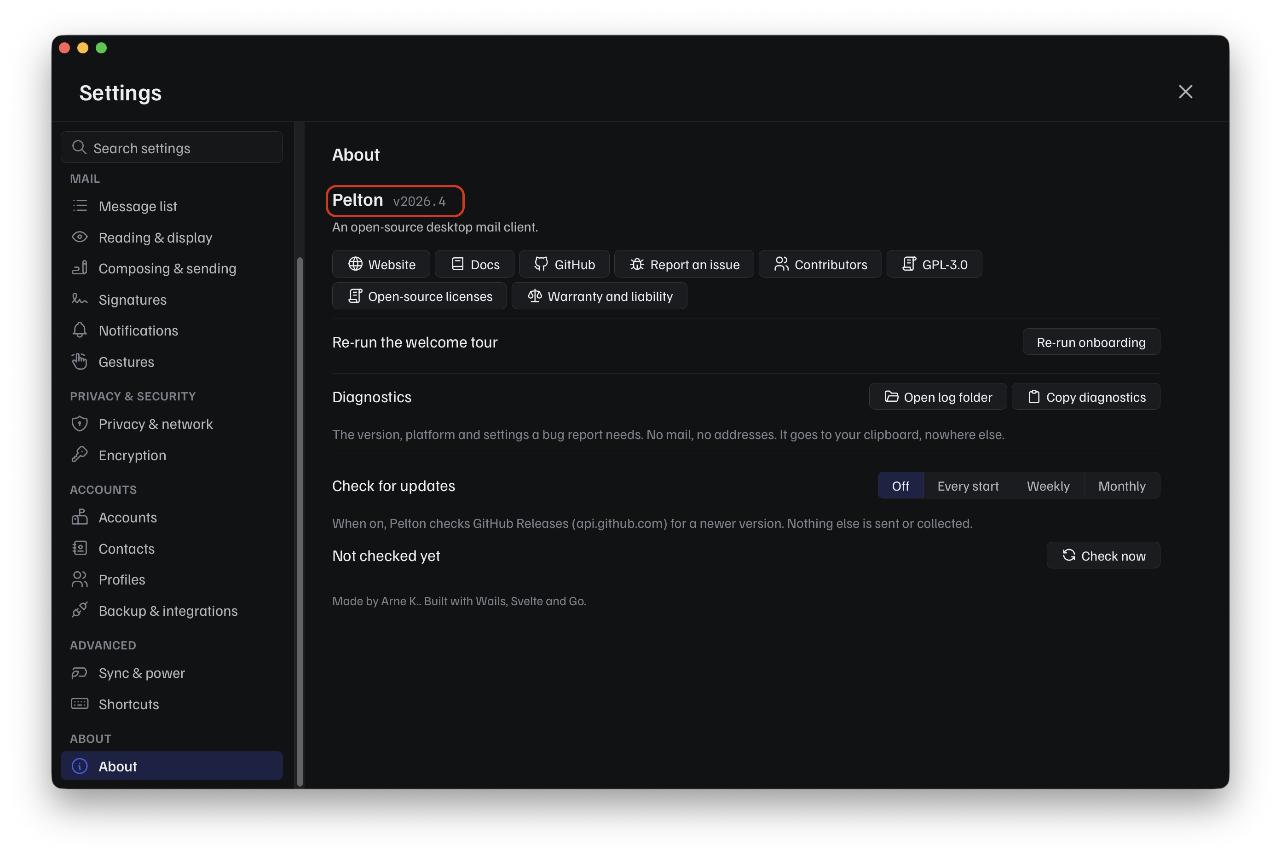Image resolution: width=1281 pixels, height=857 pixels.
Task: Click the Report an issue button
Action: pyautogui.click(x=684, y=264)
